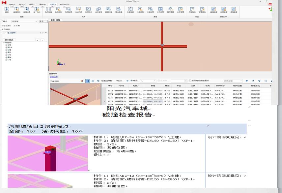Toggle checkbox for floor 0 in tree
This screenshot has height=193, width=282.
(x=9, y=45)
